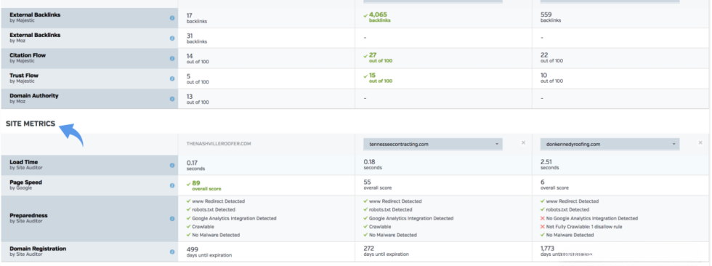
Task: Open info icon for Trust Flow row
Action: click(172, 78)
